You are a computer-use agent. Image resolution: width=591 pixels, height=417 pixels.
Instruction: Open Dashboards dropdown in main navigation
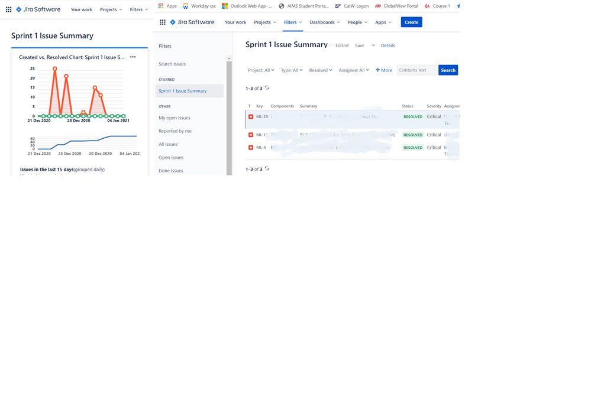click(325, 22)
